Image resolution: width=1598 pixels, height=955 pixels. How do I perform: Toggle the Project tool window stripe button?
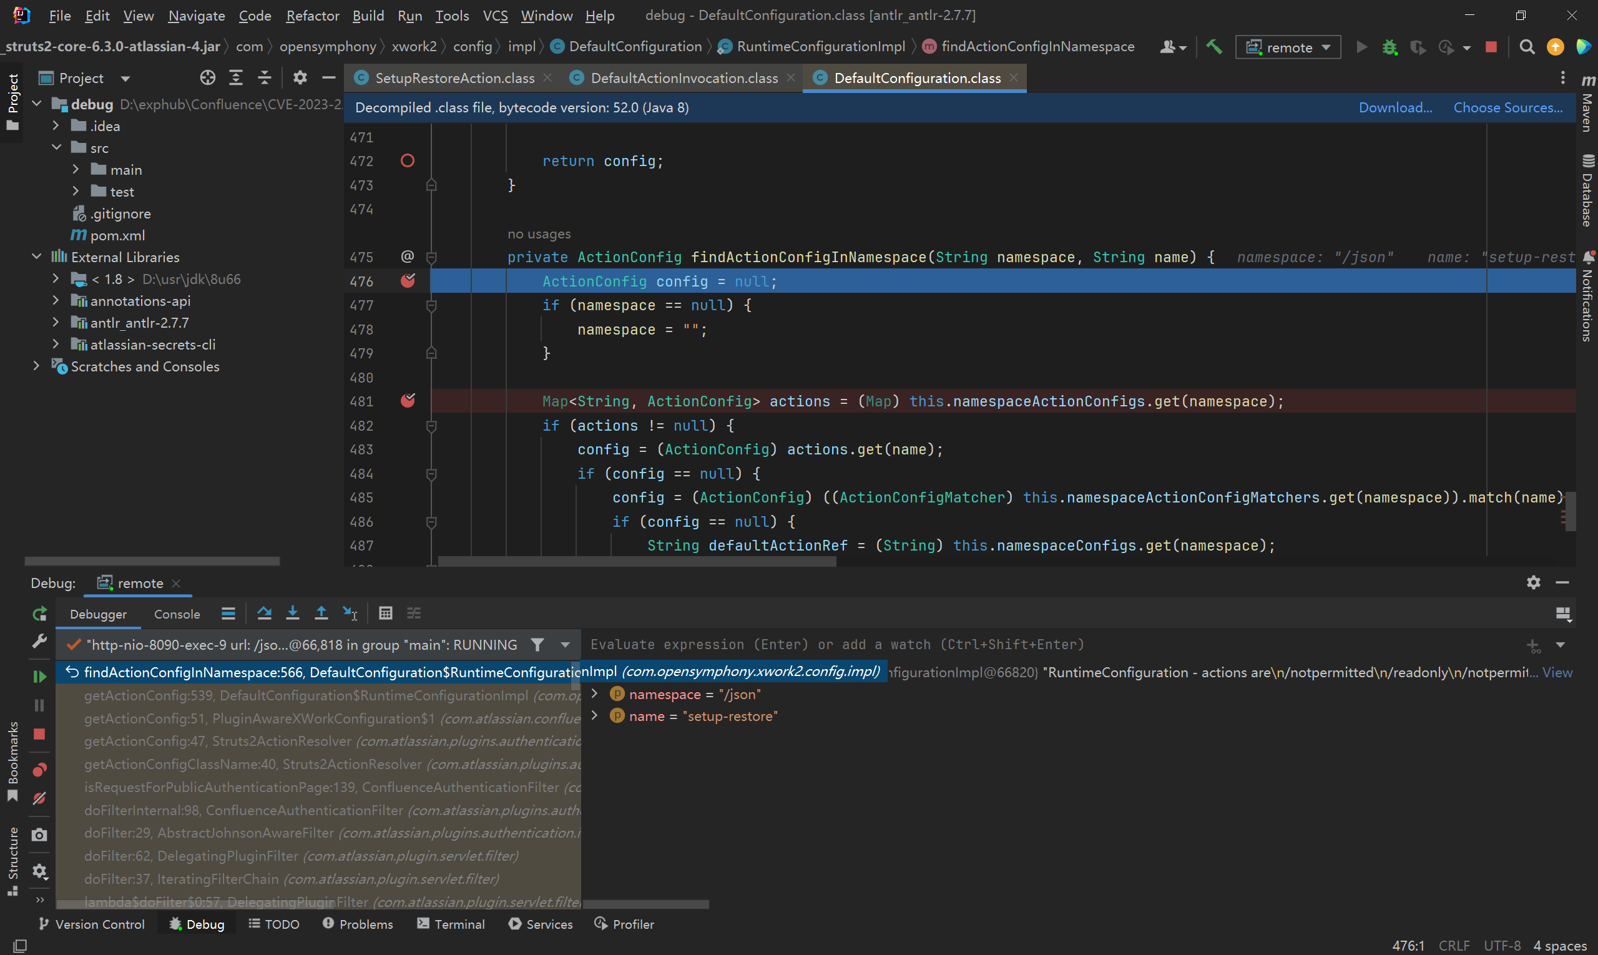click(x=12, y=101)
